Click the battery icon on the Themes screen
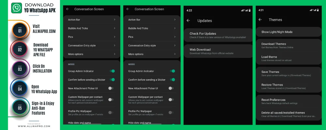326x130 pixels. coord(318,10)
